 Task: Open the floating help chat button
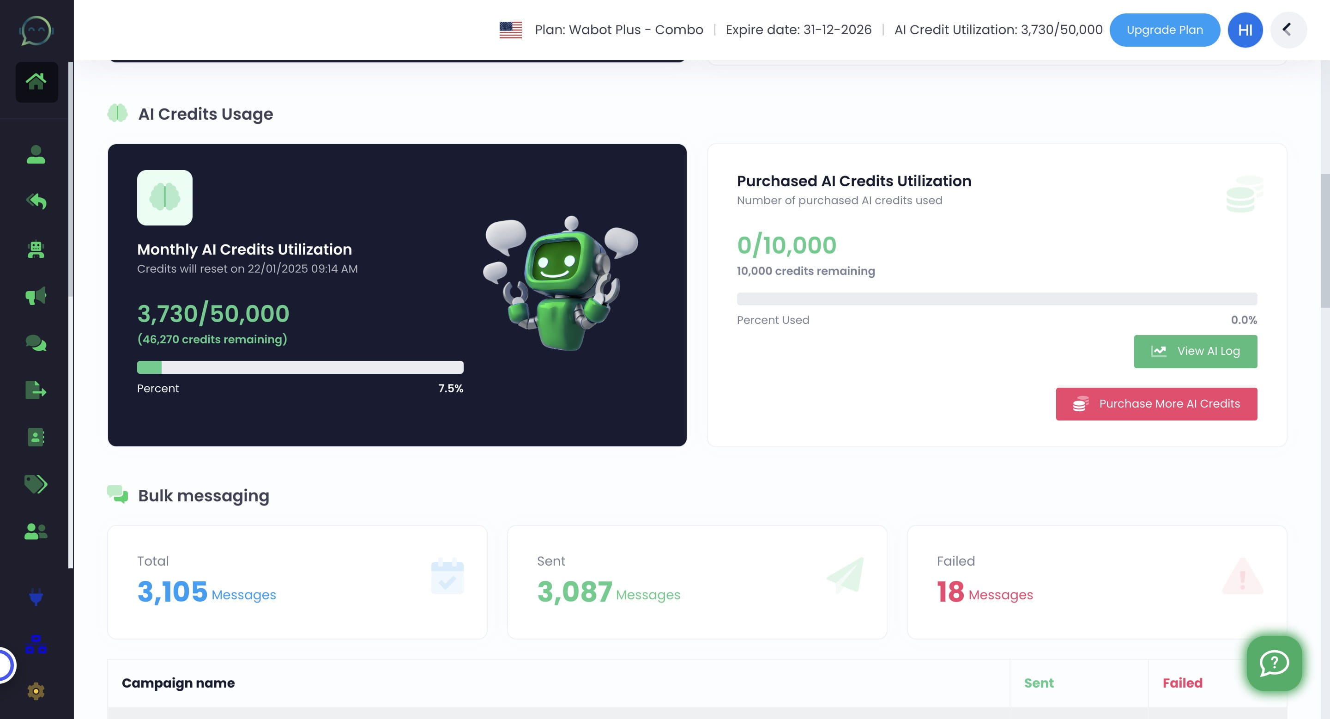pos(1274,663)
